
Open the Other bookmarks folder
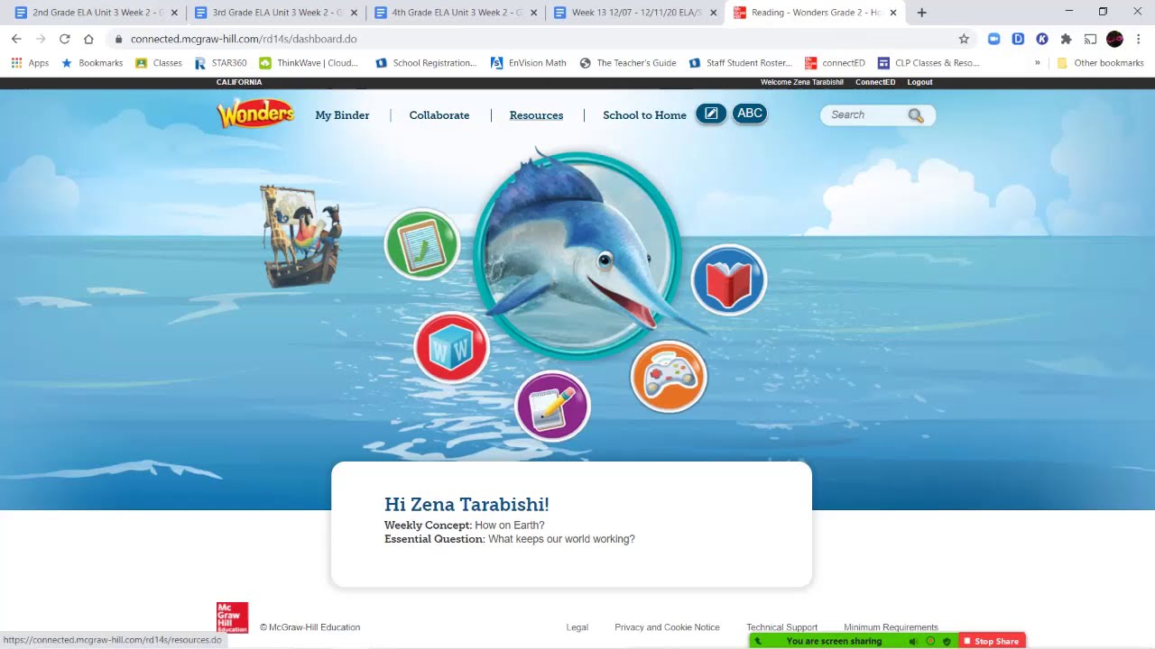tap(1100, 63)
